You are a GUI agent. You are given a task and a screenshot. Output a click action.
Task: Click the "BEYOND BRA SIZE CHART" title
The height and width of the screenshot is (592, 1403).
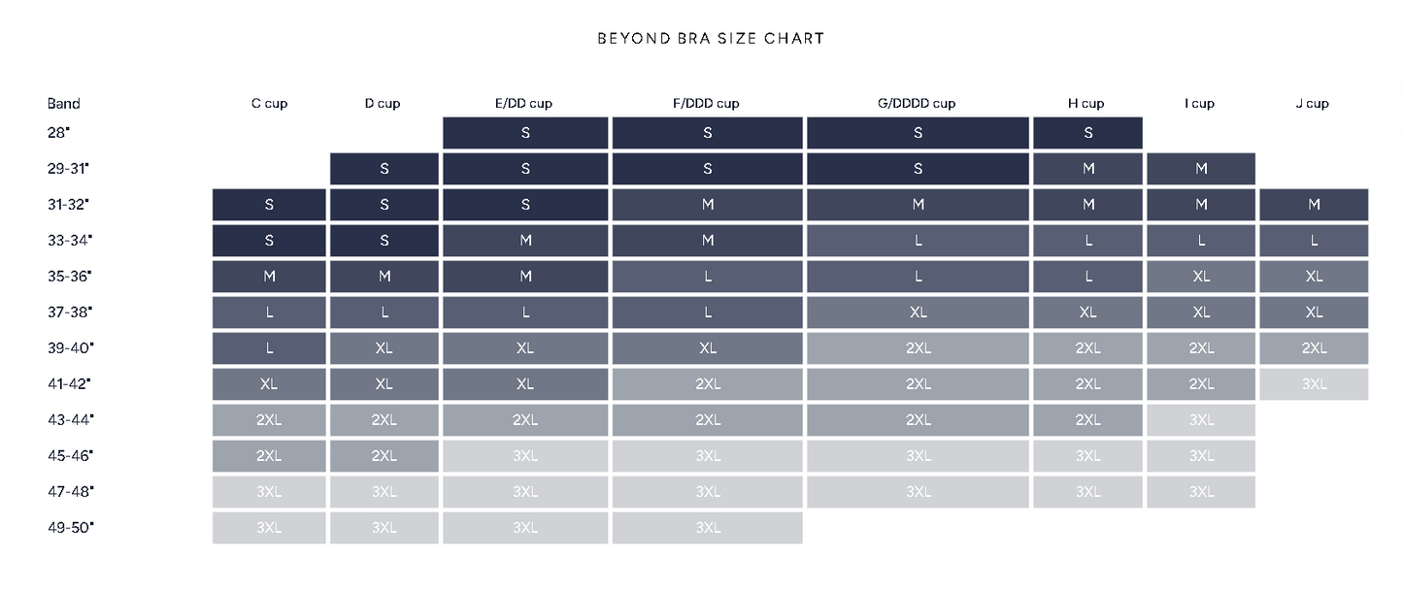click(x=711, y=39)
